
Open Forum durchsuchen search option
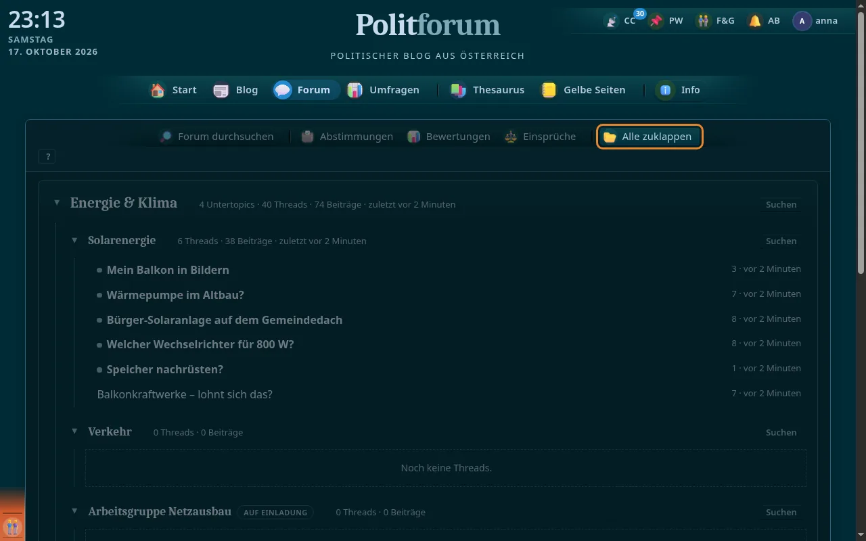click(x=216, y=137)
